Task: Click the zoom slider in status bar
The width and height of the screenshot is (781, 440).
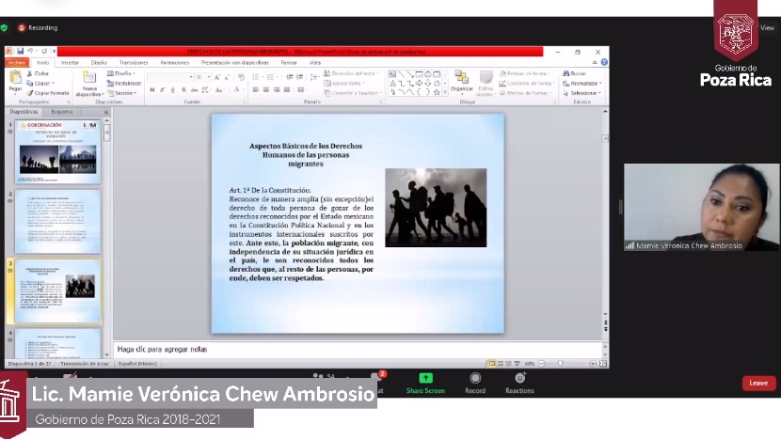Action: point(562,363)
